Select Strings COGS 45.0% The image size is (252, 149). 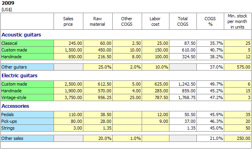(210, 128)
